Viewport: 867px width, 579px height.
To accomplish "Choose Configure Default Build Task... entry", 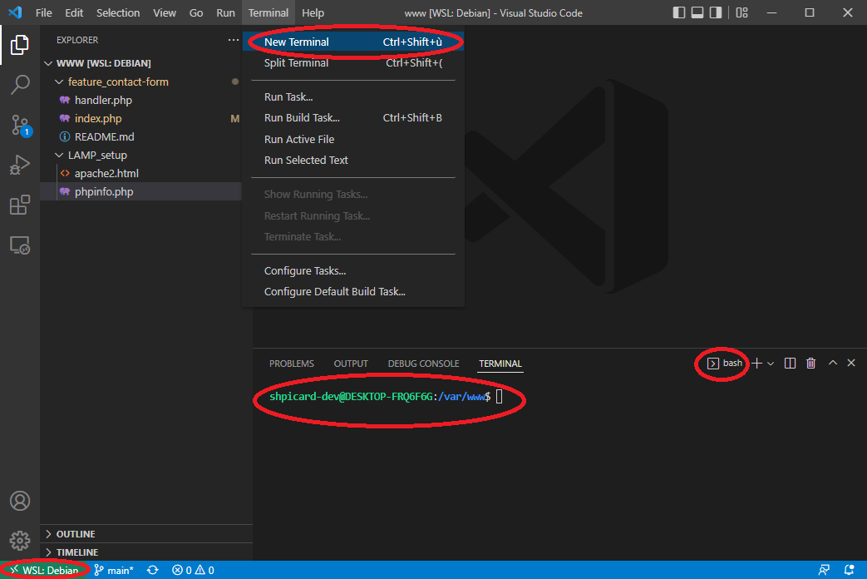I will coord(353,292).
